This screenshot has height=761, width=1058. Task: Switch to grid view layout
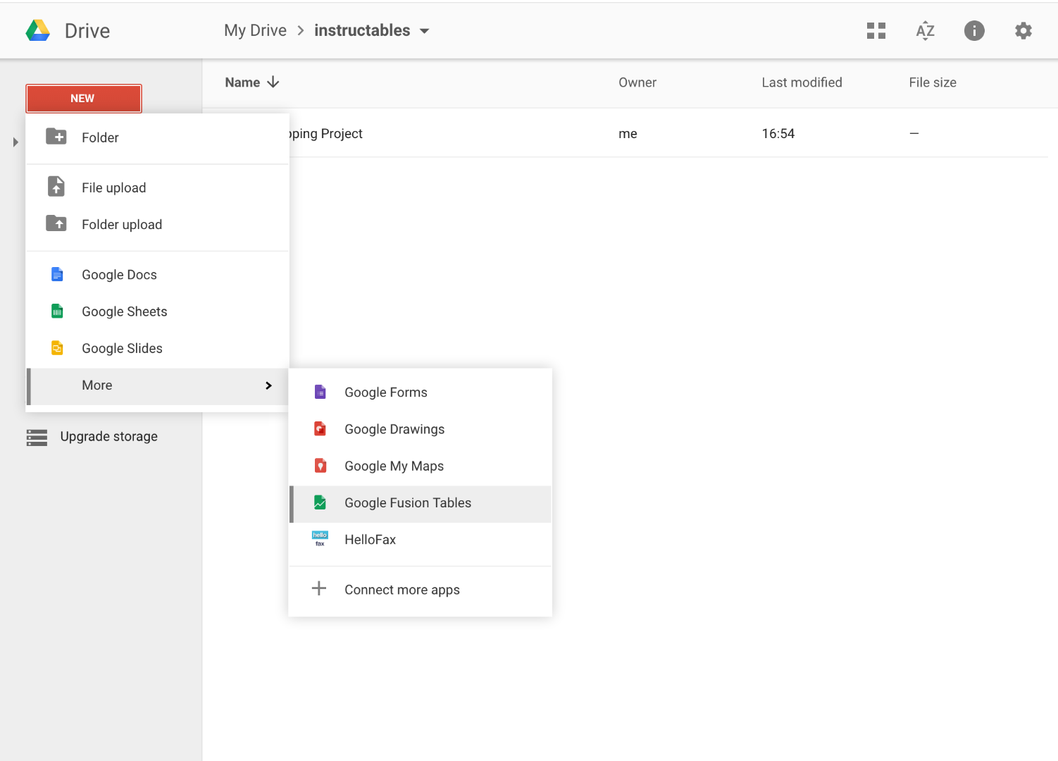coord(876,30)
